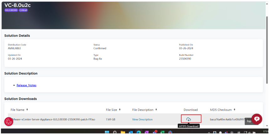Select the Distribution Code value AVAILABLE
Viewport: 269px width, 134px height.
[x=14, y=48]
